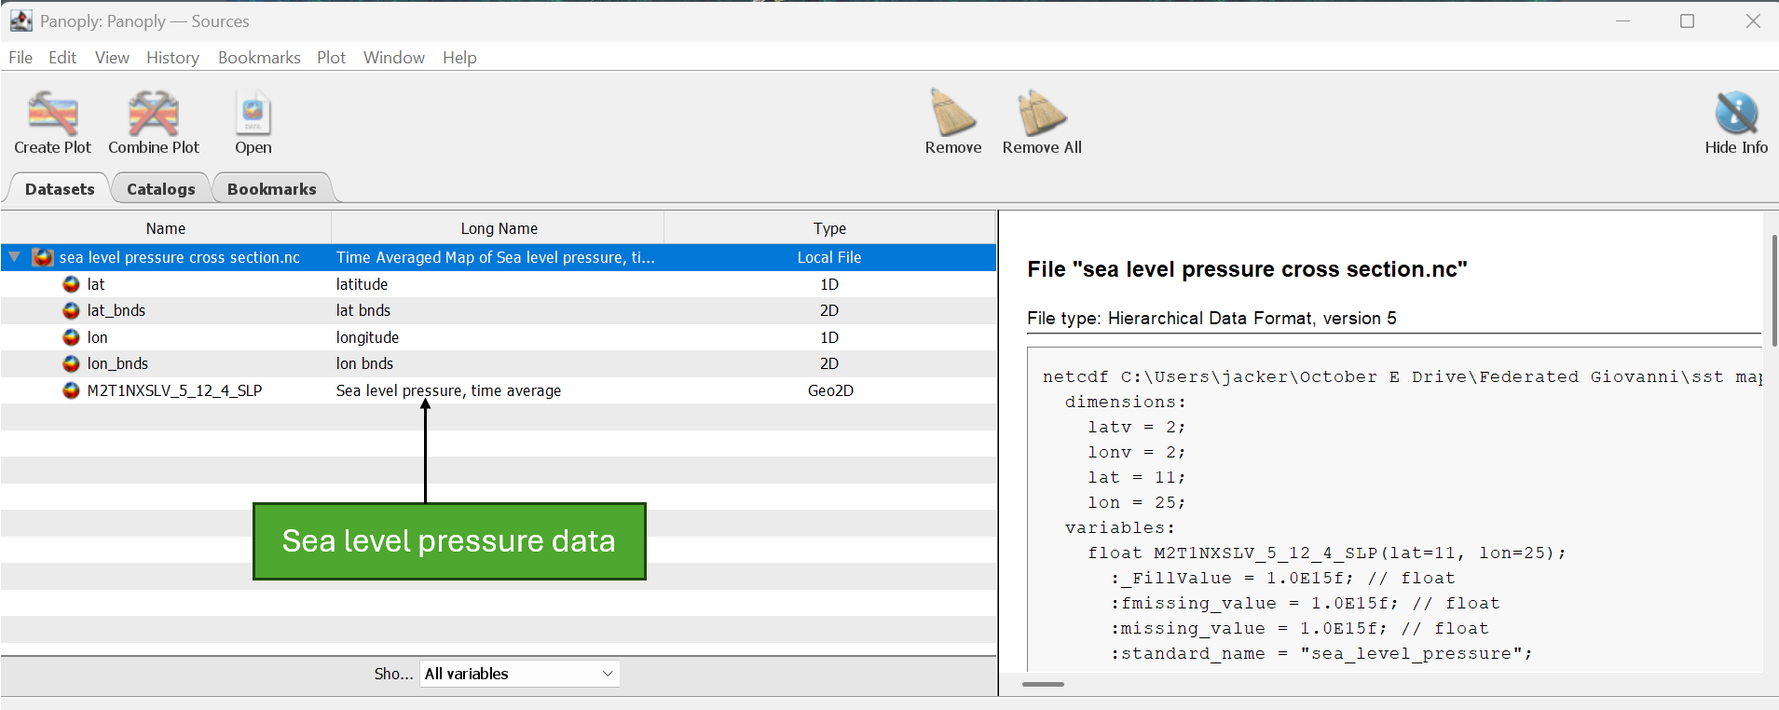
Task: Open the Show variables dropdown
Action: [x=520, y=674]
